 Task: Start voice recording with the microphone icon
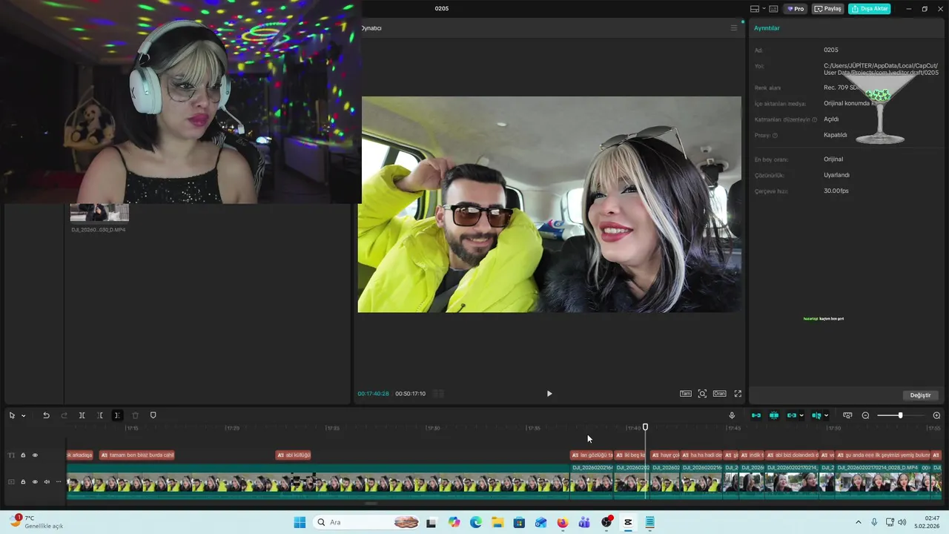pyautogui.click(x=732, y=415)
